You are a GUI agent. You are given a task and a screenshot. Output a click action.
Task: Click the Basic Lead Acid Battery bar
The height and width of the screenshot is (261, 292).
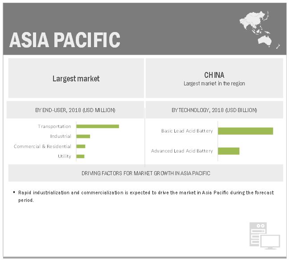coord(245,131)
